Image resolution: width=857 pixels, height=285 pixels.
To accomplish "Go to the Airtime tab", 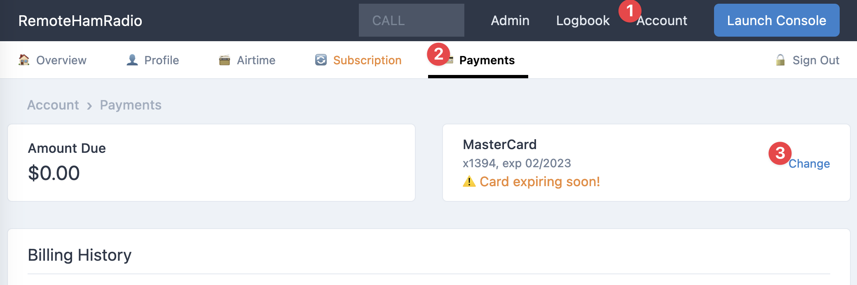I will (x=256, y=61).
